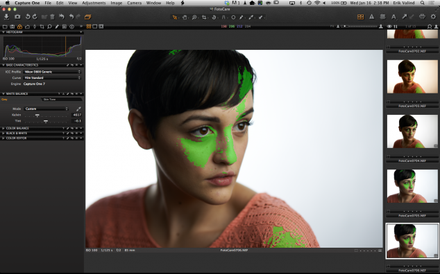Screen dimensions: 440x274
Task: Switch to single image viewer mode
Action: (95, 26)
